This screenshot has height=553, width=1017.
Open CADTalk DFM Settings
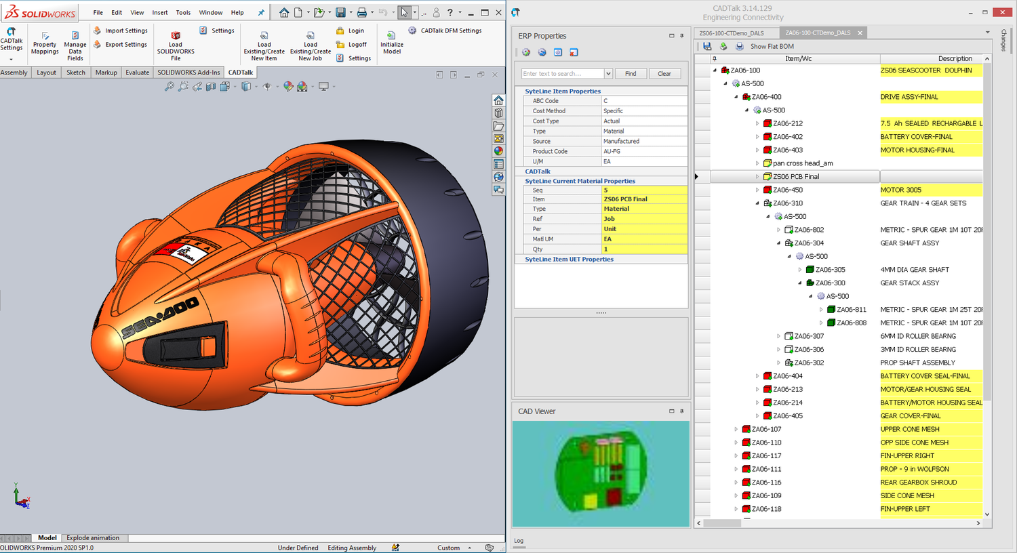tap(451, 30)
